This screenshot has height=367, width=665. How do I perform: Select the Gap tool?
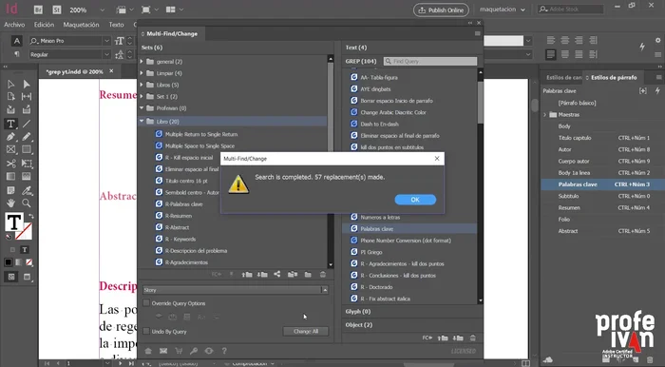pyautogui.click(x=27, y=97)
